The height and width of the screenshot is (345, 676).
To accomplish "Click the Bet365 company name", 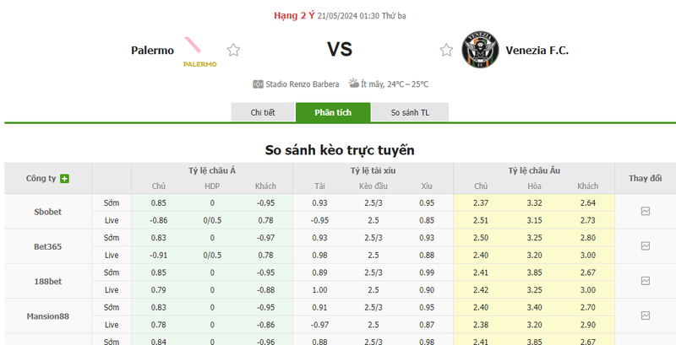I will tap(48, 246).
